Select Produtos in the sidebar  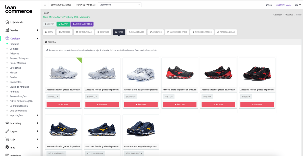[14, 44]
